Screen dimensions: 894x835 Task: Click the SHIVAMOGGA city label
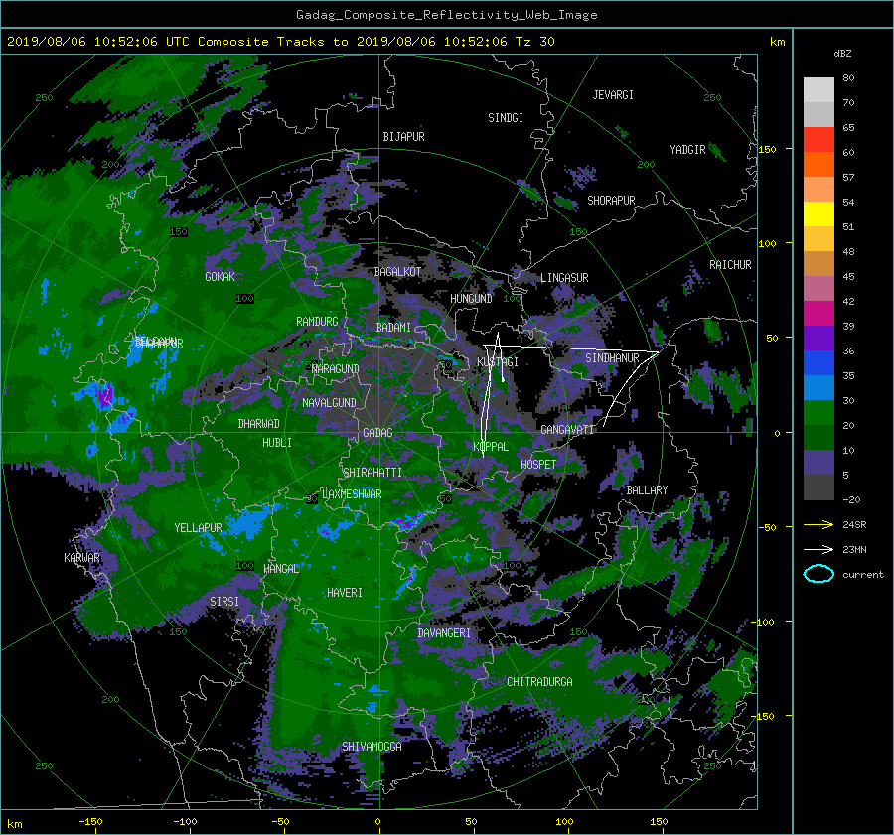coord(372,747)
